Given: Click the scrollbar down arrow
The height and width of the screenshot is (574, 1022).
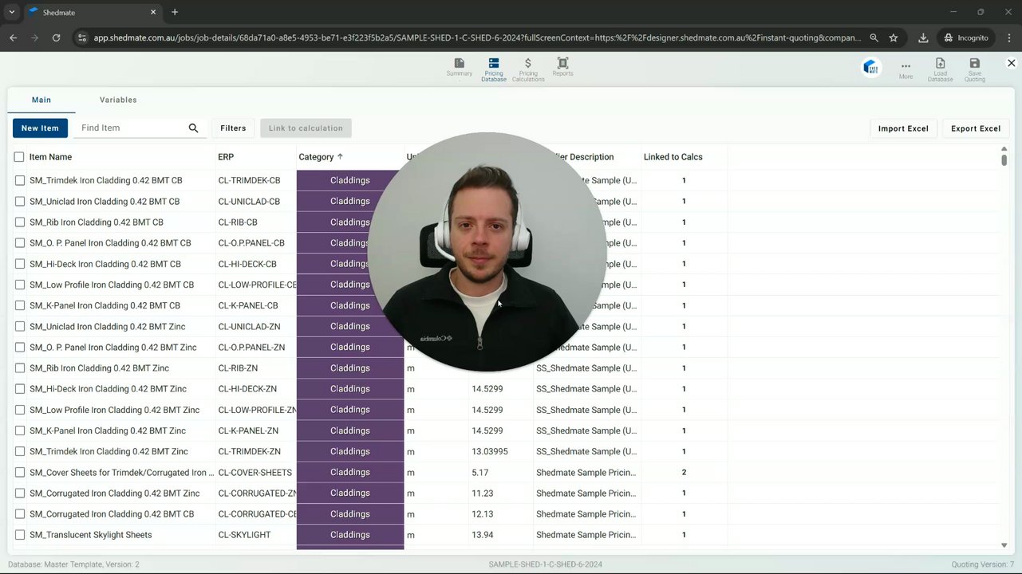Looking at the screenshot, I should click(1004, 545).
